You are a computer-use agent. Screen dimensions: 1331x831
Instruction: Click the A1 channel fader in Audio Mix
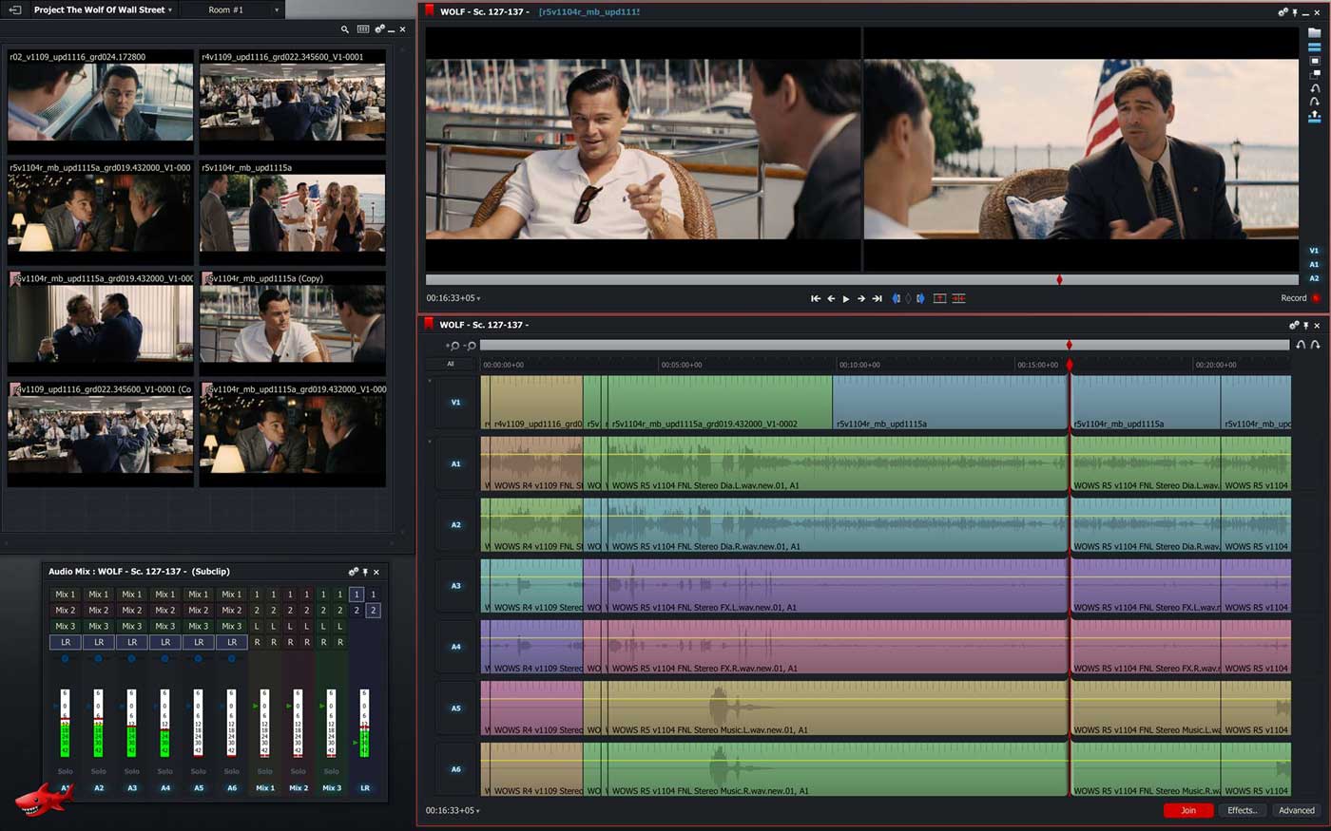tap(65, 723)
